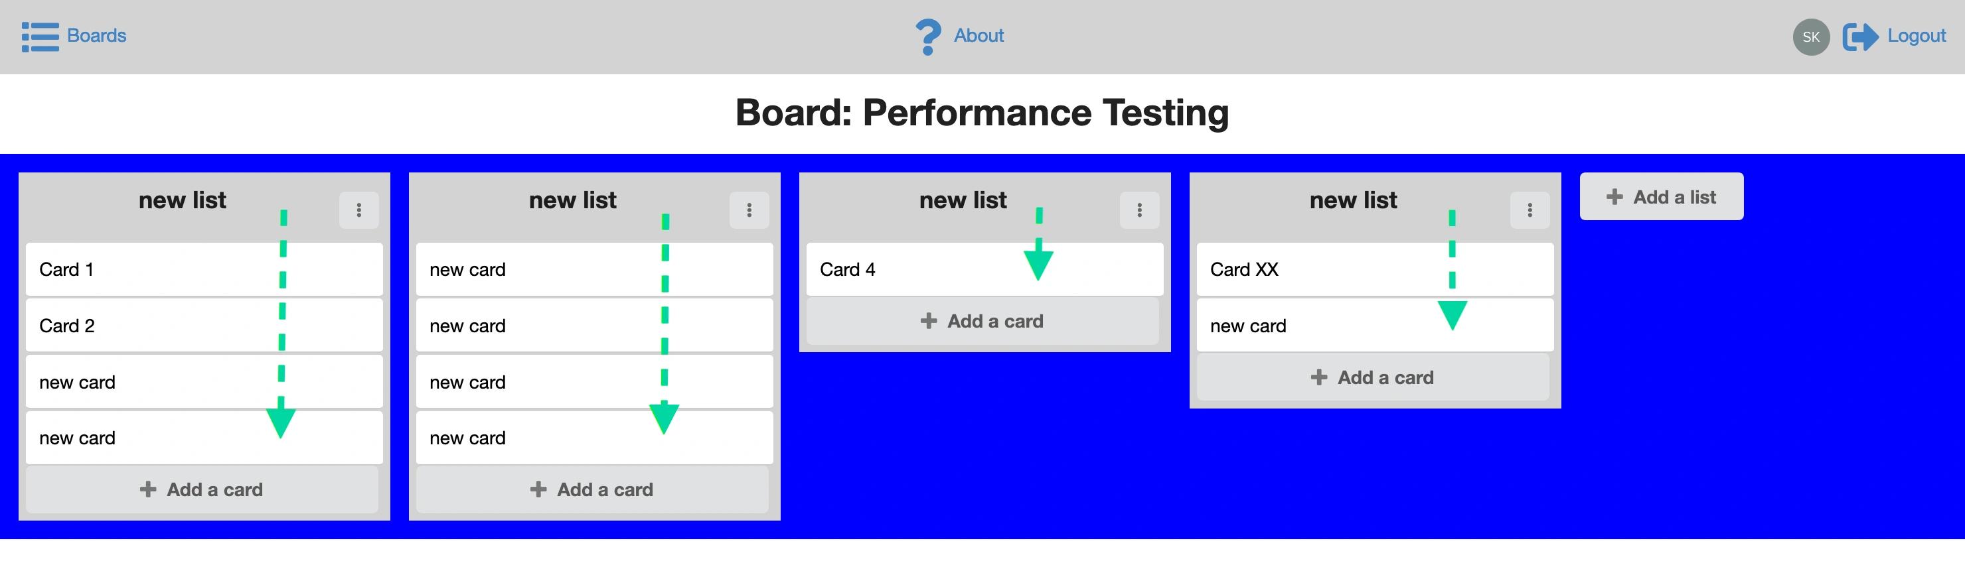Add a card to the first list
Viewport: 1965px width, 573px height.
click(202, 489)
